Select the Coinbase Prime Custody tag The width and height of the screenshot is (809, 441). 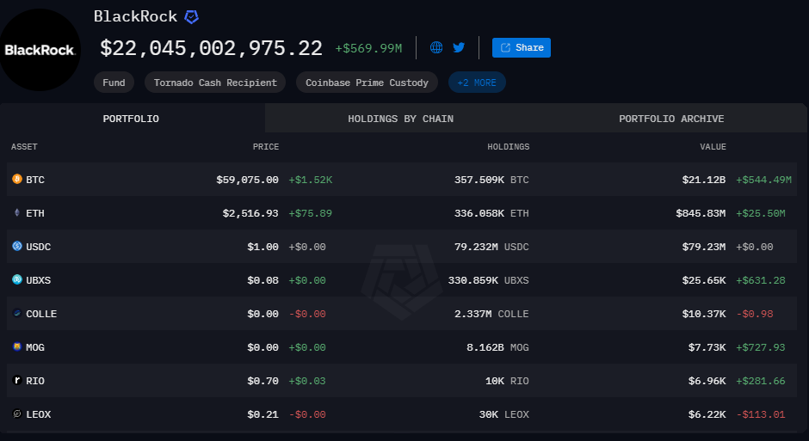pyautogui.click(x=367, y=83)
